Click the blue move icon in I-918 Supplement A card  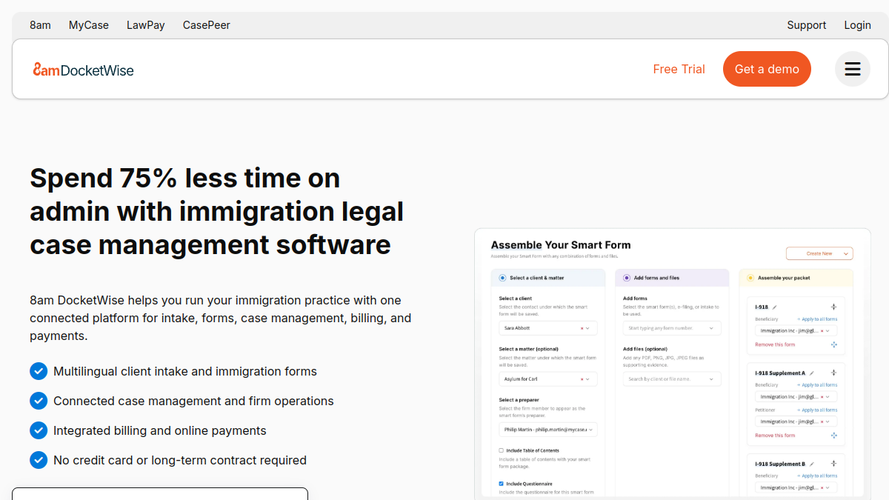click(833, 436)
